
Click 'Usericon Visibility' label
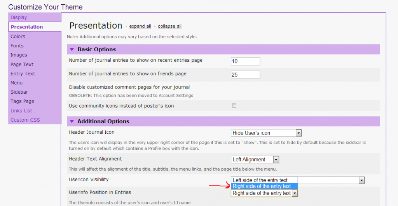pos(89,180)
